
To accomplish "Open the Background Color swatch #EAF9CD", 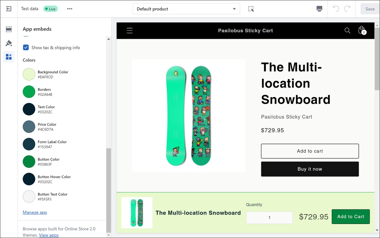I will click(29, 74).
